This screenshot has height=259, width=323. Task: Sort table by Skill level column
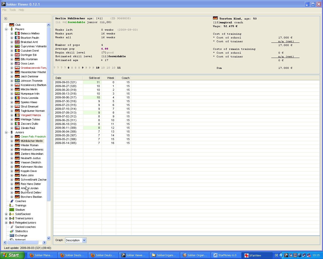coord(92,78)
